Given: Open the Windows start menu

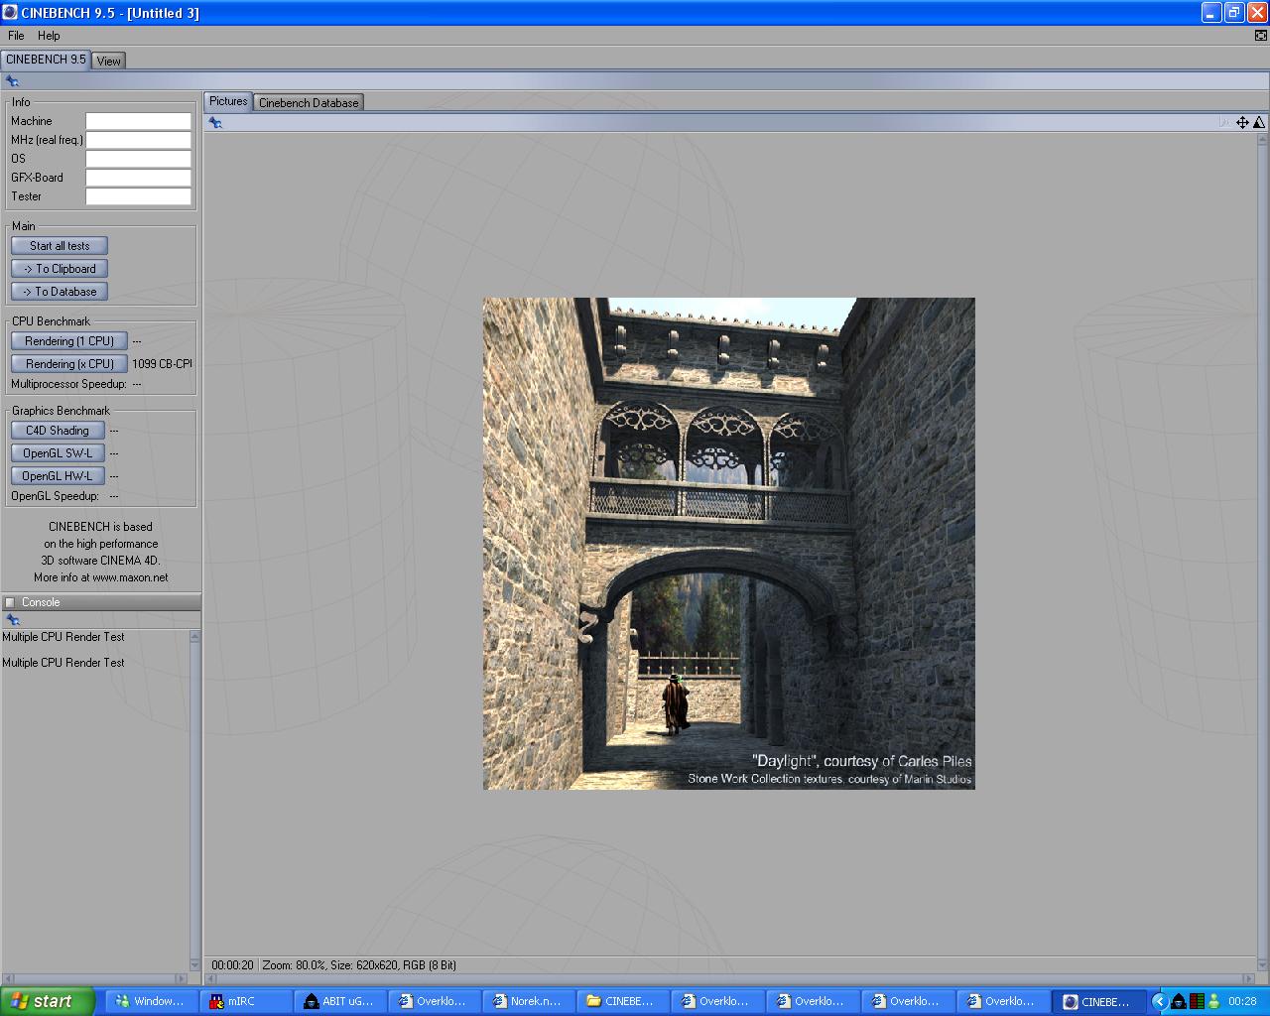Looking at the screenshot, I should [x=48, y=1001].
